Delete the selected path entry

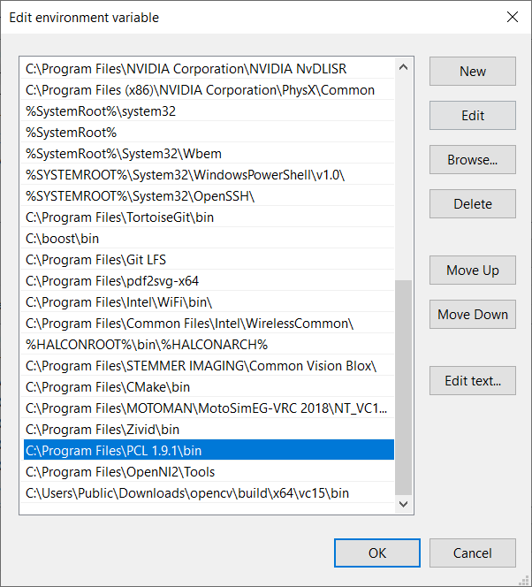[x=473, y=203]
